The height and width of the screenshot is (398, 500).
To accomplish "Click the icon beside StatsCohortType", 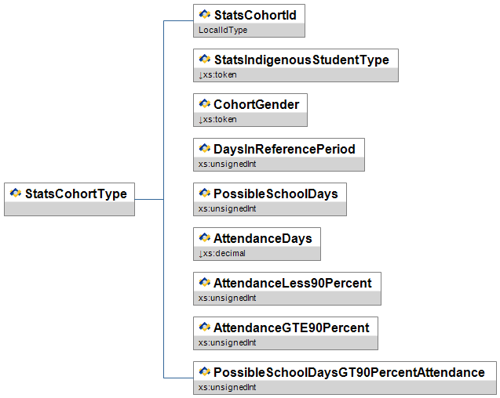I will point(15,194).
